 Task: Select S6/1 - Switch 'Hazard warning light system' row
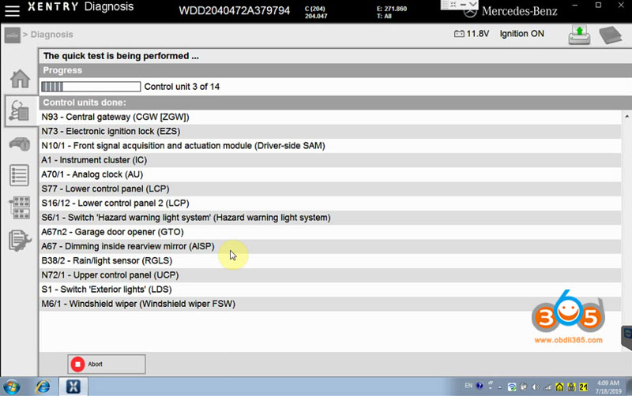329,218
